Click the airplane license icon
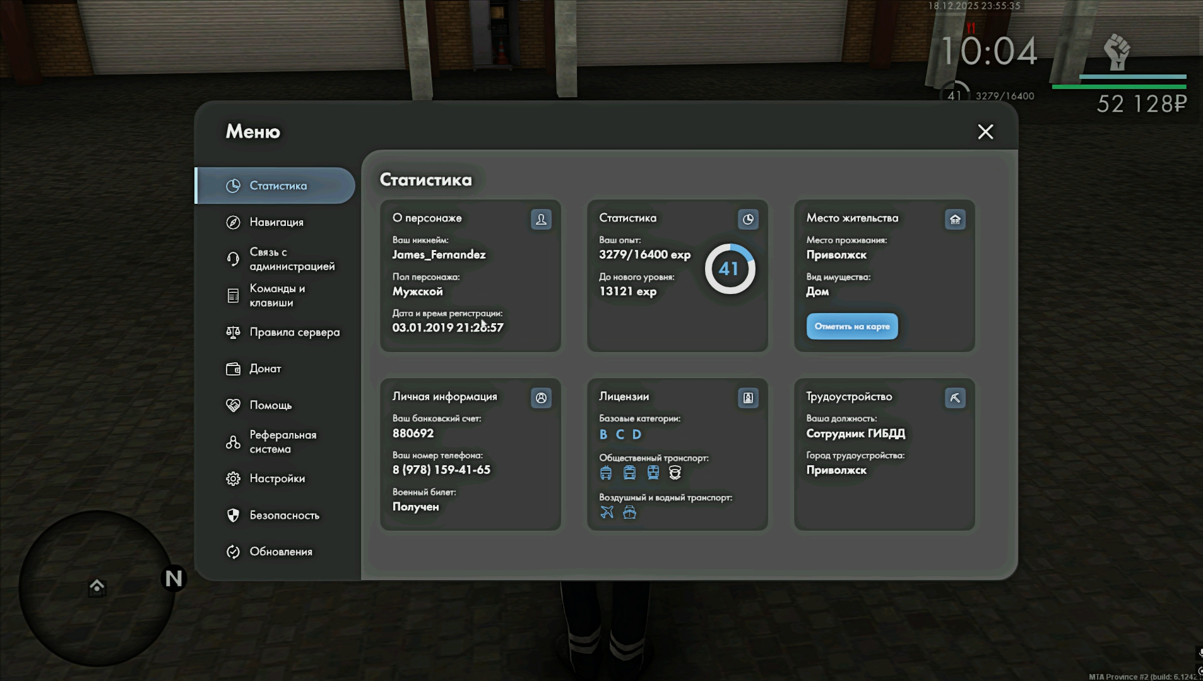 pyautogui.click(x=607, y=512)
